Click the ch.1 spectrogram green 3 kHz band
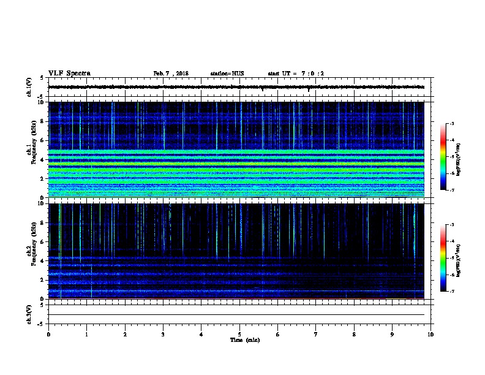The height and width of the screenshot is (375, 485). 236,170
